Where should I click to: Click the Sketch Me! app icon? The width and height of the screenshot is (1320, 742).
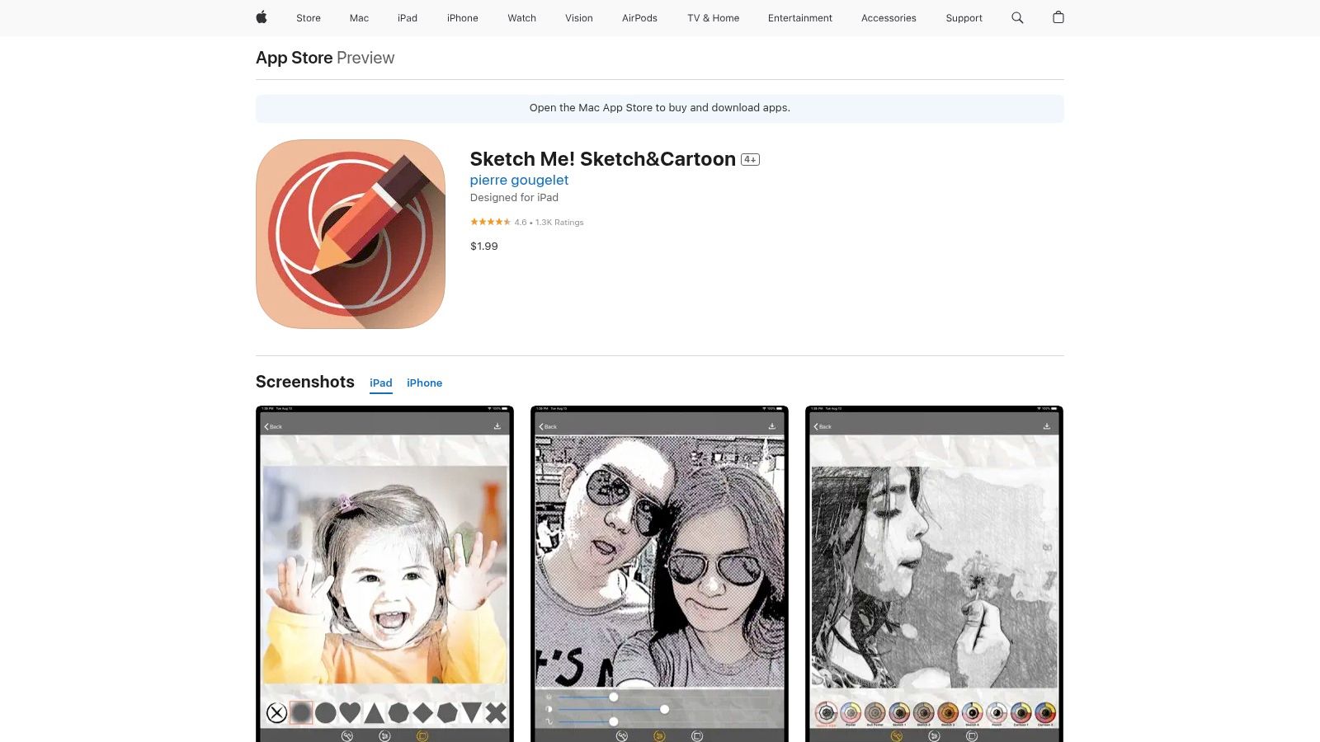point(351,234)
